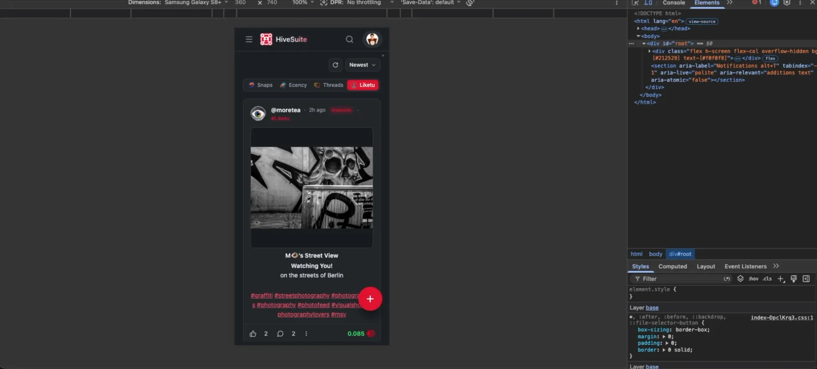This screenshot has width=817, height=369.
Task: Follow the #msv hashtag link
Action: [x=339, y=314]
